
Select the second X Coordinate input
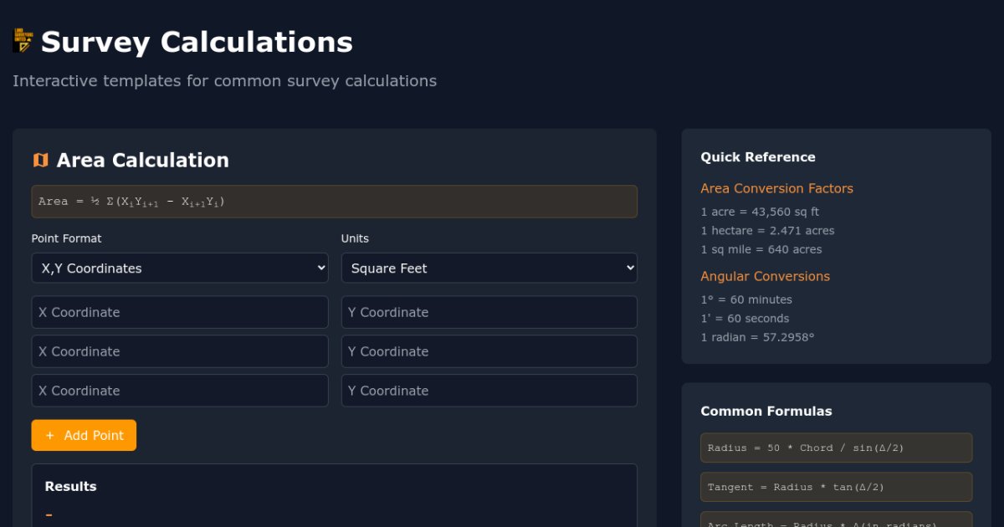coord(180,351)
